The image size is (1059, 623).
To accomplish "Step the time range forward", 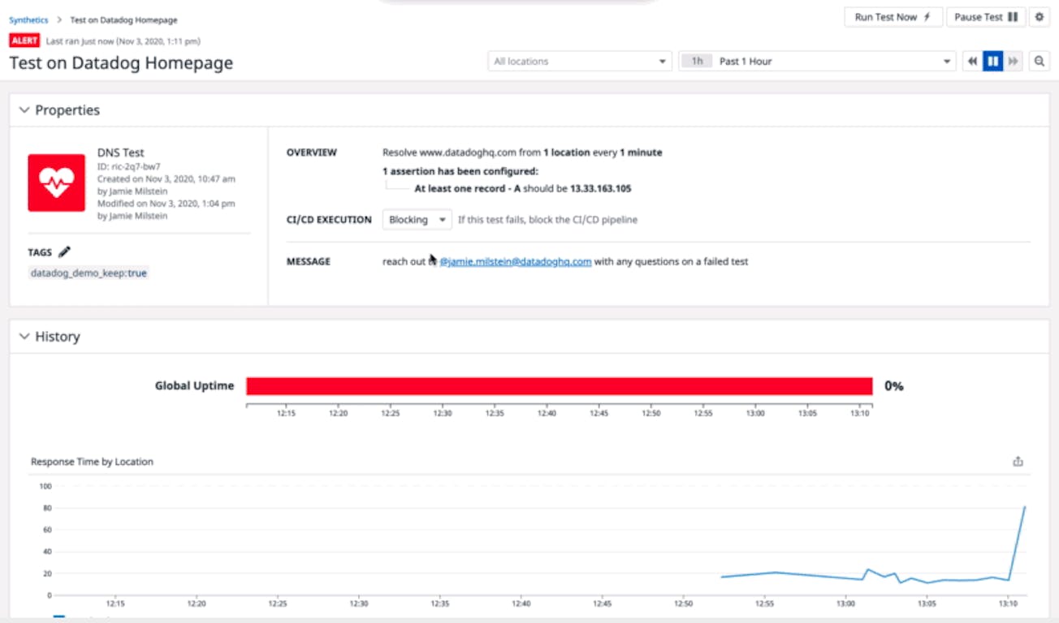I will pyautogui.click(x=1013, y=62).
